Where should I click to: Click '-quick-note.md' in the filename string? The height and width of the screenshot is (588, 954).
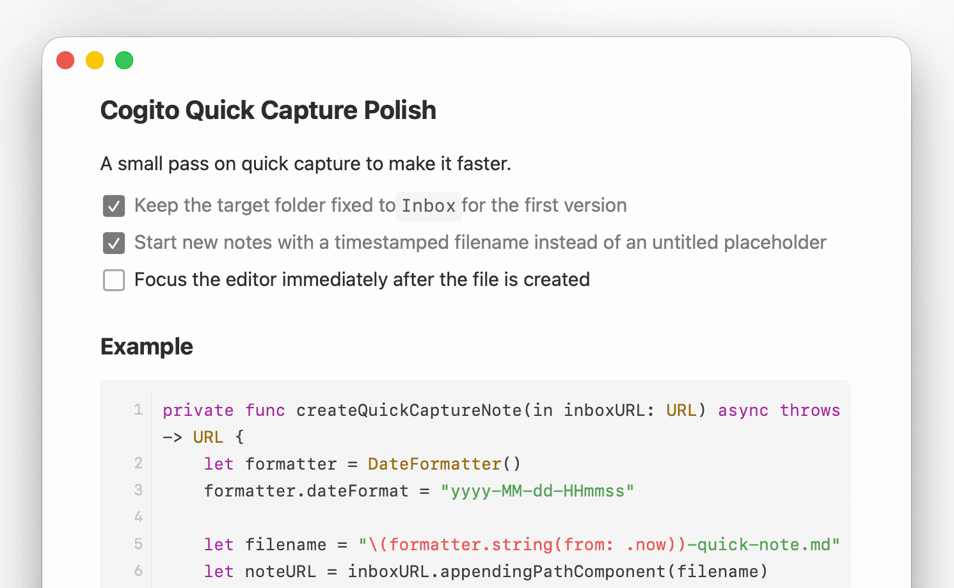759,544
